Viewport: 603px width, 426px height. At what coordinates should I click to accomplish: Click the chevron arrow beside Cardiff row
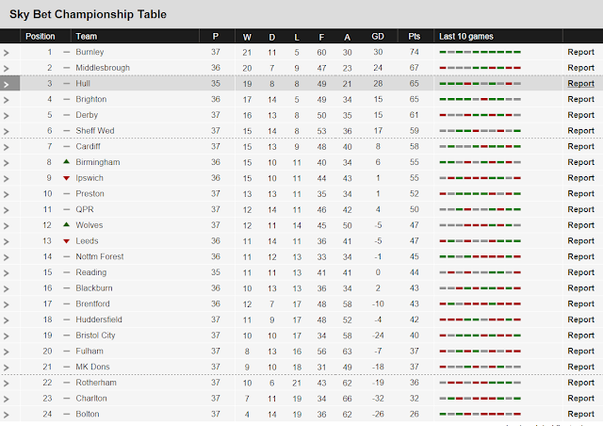[7, 147]
